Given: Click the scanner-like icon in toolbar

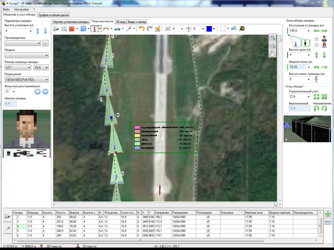Looking at the screenshot, I should coord(234,29).
